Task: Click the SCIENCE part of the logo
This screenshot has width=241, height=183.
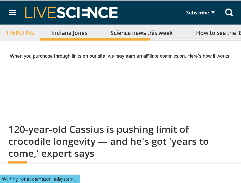Action: [87, 13]
